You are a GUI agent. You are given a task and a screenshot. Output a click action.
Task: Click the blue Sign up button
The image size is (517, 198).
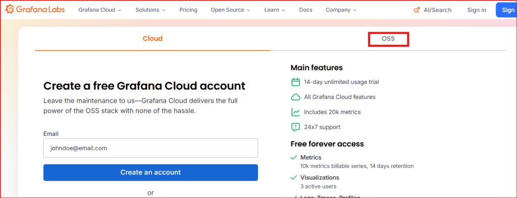506,10
